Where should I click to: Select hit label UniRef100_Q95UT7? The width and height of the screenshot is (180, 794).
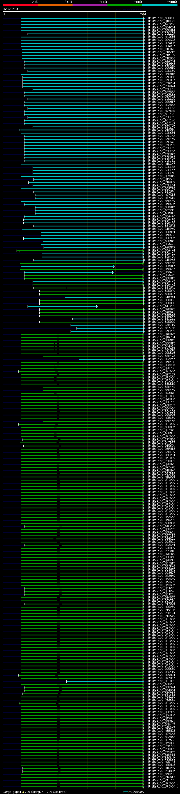click(x=161, y=266)
